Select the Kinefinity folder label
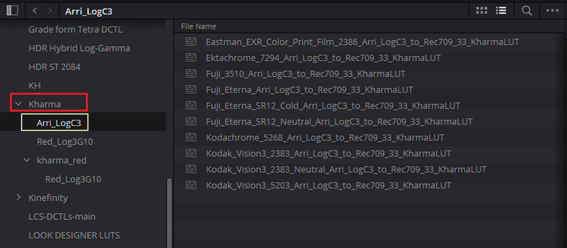The height and width of the screenshot is (248, 567). [48, 198]
